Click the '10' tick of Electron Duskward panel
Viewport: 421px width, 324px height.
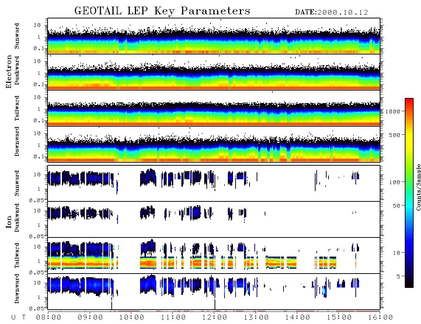(x=37, y=61)
